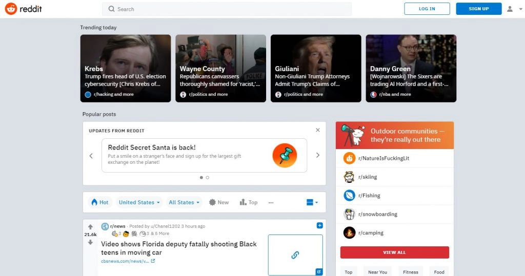Select the Hot sort tab
This screenshot has height=276, width=525.
coord(100,202)
